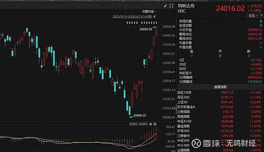Screen dimensions: 264x152
Task: Click the 今日开盘 value 23688.12
Action: tap(255, 30)
